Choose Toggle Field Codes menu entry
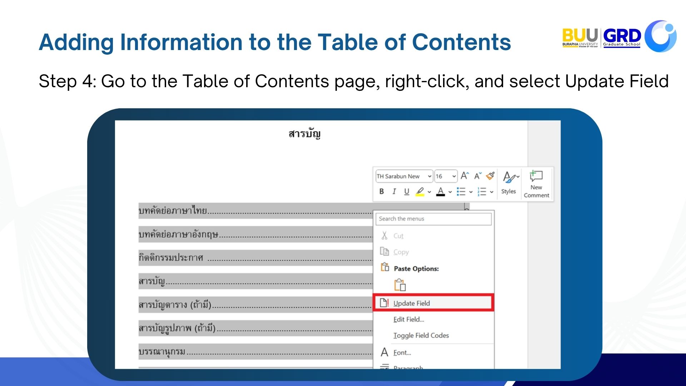Image resolution: width=686 pixels, height=386 pixels. tap(421, 336)
